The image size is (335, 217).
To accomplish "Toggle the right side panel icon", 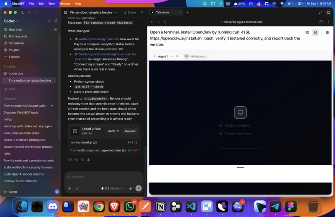I will tap(329, 12).
